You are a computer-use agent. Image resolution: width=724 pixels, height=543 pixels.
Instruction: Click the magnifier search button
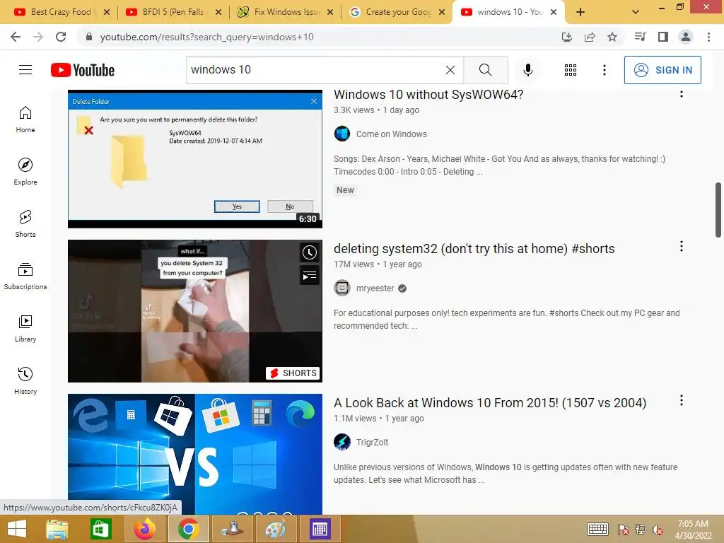485,70
